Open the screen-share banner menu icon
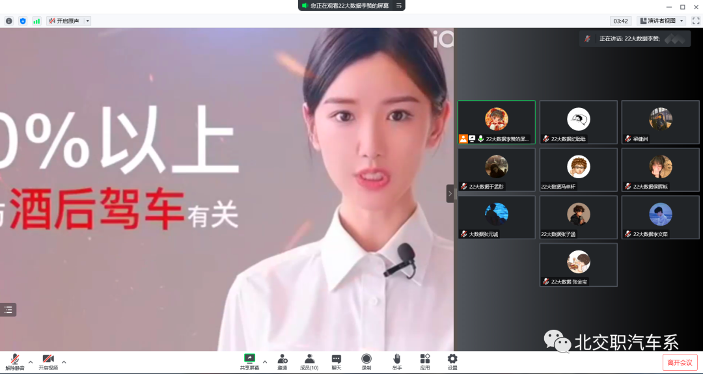 tap(399, 5)
